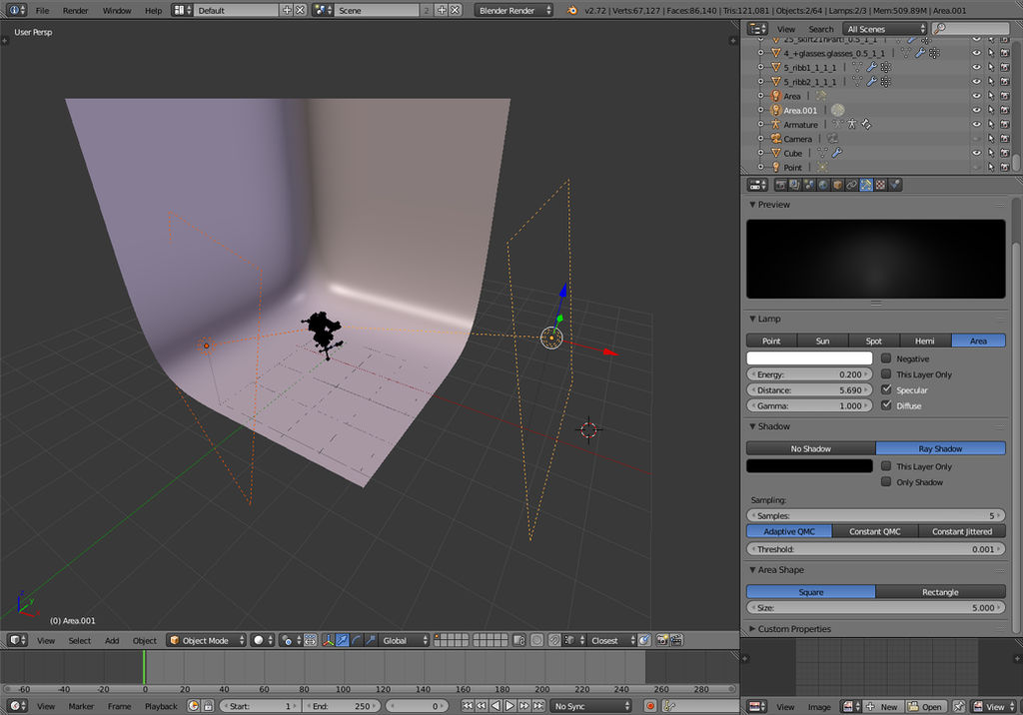Jump to the end frame
The height and width of the screenshot is (715, 1023).
538,706
